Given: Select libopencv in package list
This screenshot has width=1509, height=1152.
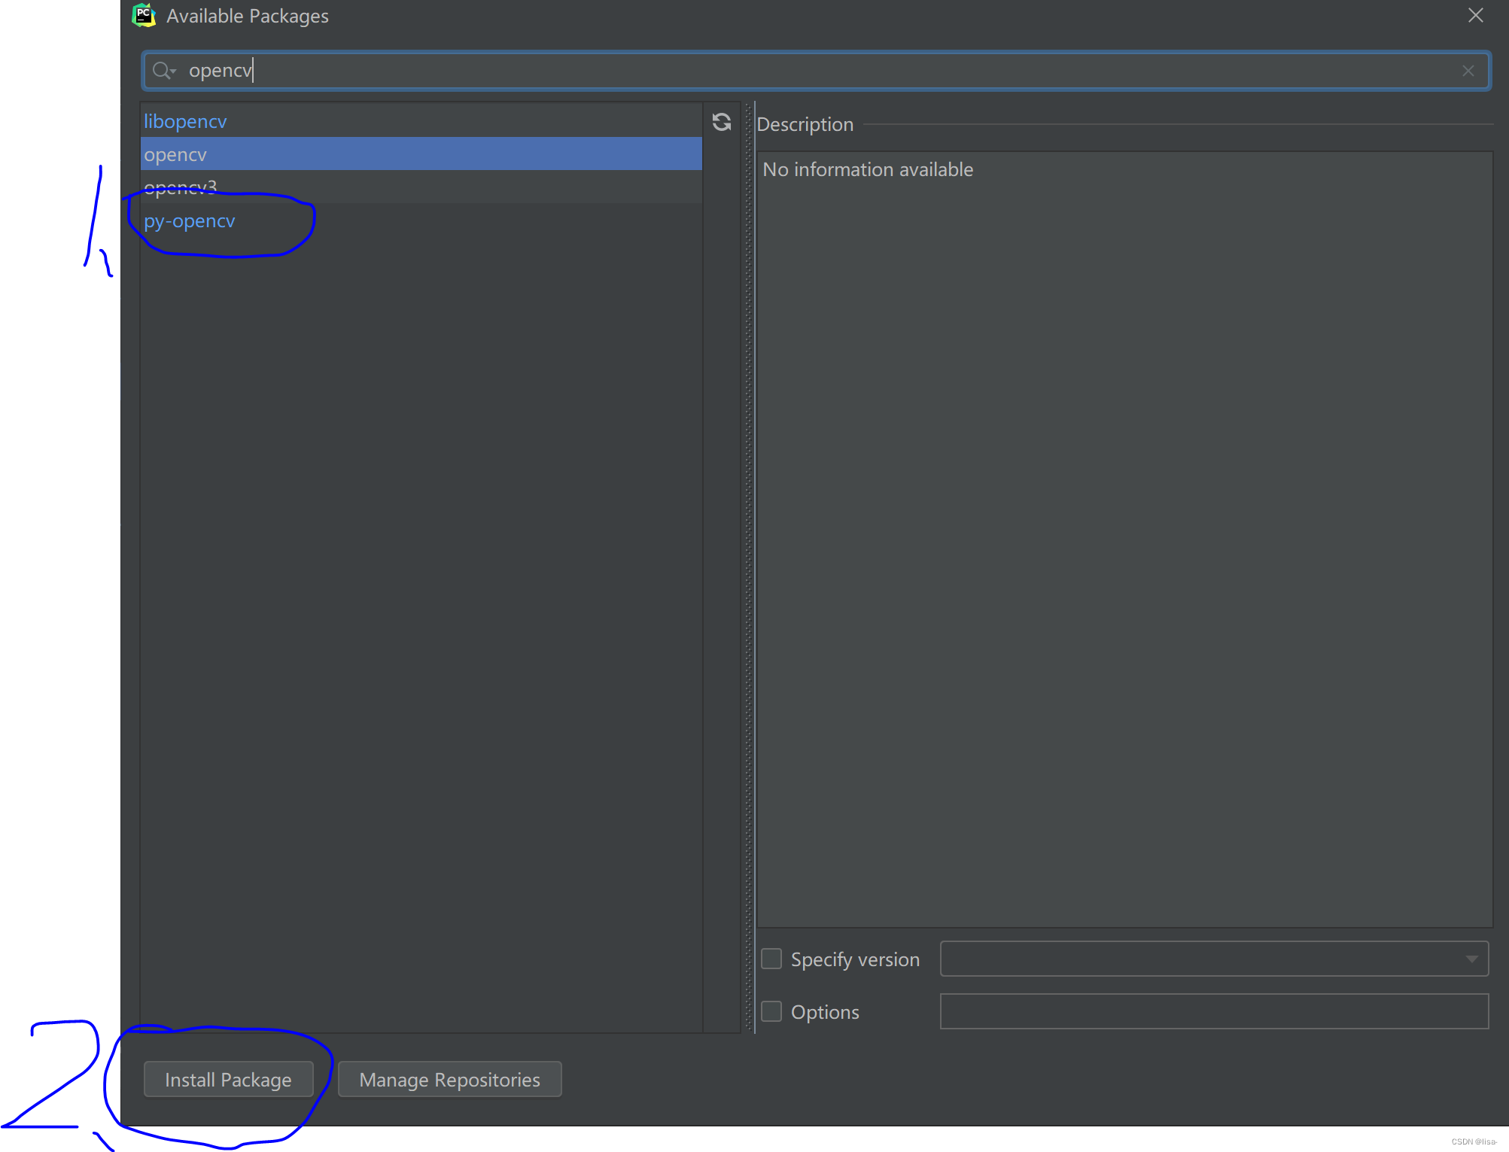Looking at the screenshot, I should coord(185,121).
